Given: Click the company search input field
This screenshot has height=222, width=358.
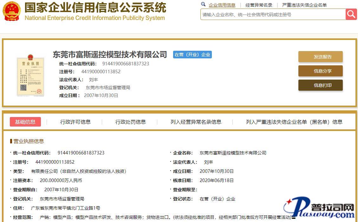Looking at the screenshot, I should (x=273, y=15).
